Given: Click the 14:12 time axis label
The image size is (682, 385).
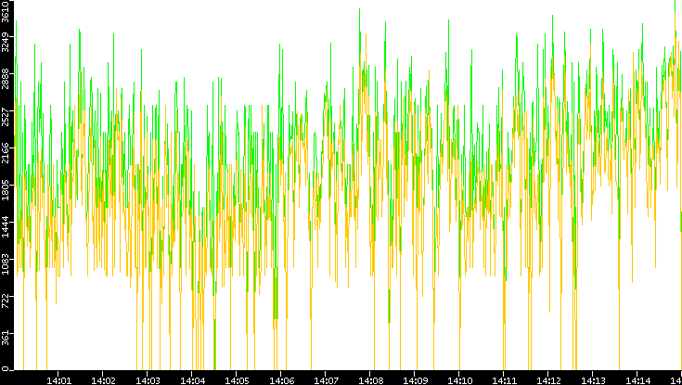Looking at the screenshot, I should [548, 380].
